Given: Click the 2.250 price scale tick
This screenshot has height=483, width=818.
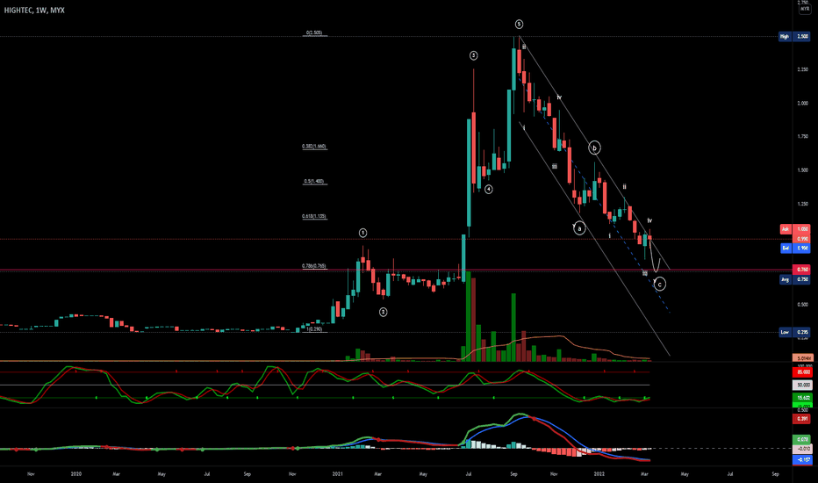Looking at the screenshot, I should tap(802, 69).
